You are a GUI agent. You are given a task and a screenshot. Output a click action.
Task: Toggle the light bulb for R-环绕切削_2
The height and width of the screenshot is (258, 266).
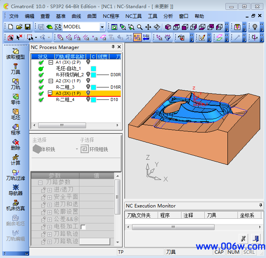click(88, 74)
